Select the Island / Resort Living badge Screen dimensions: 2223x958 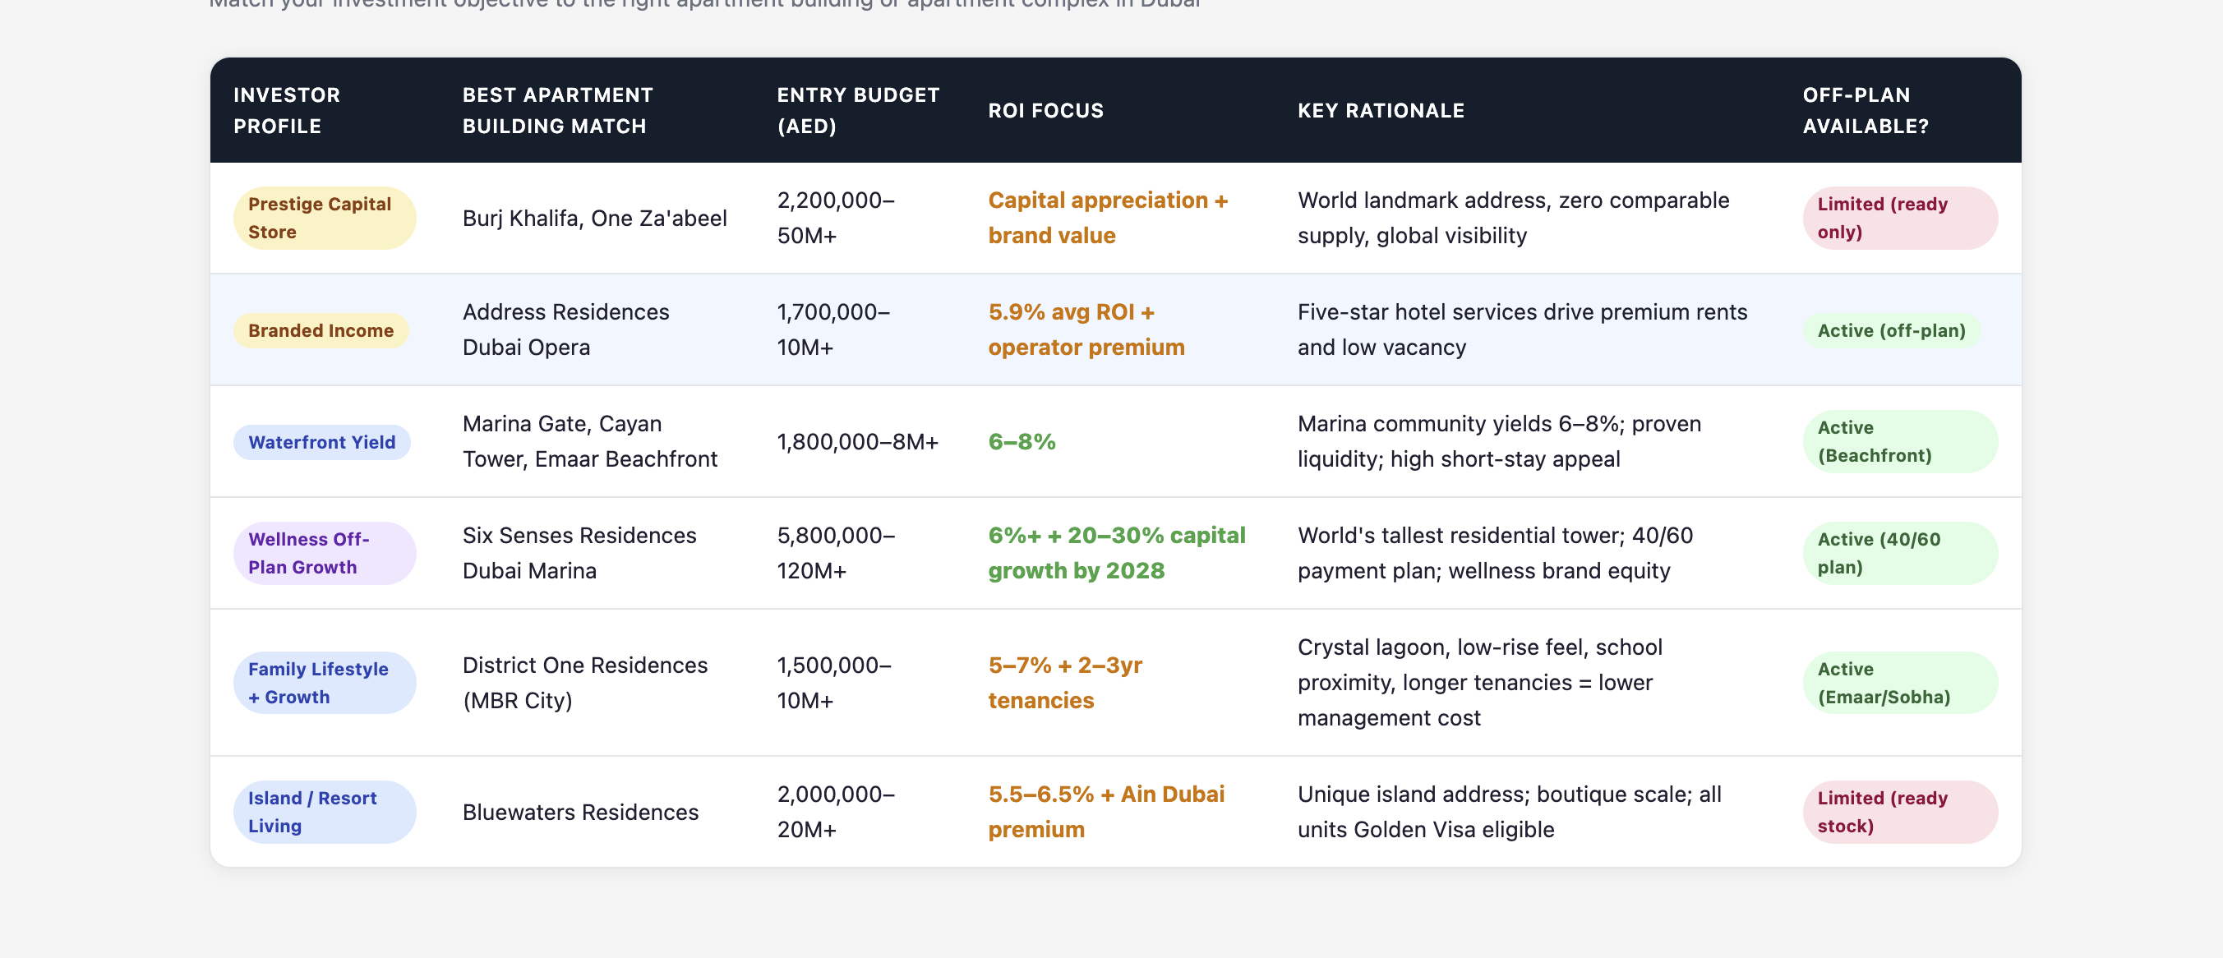pyautogui.click(x=324, y=812)
